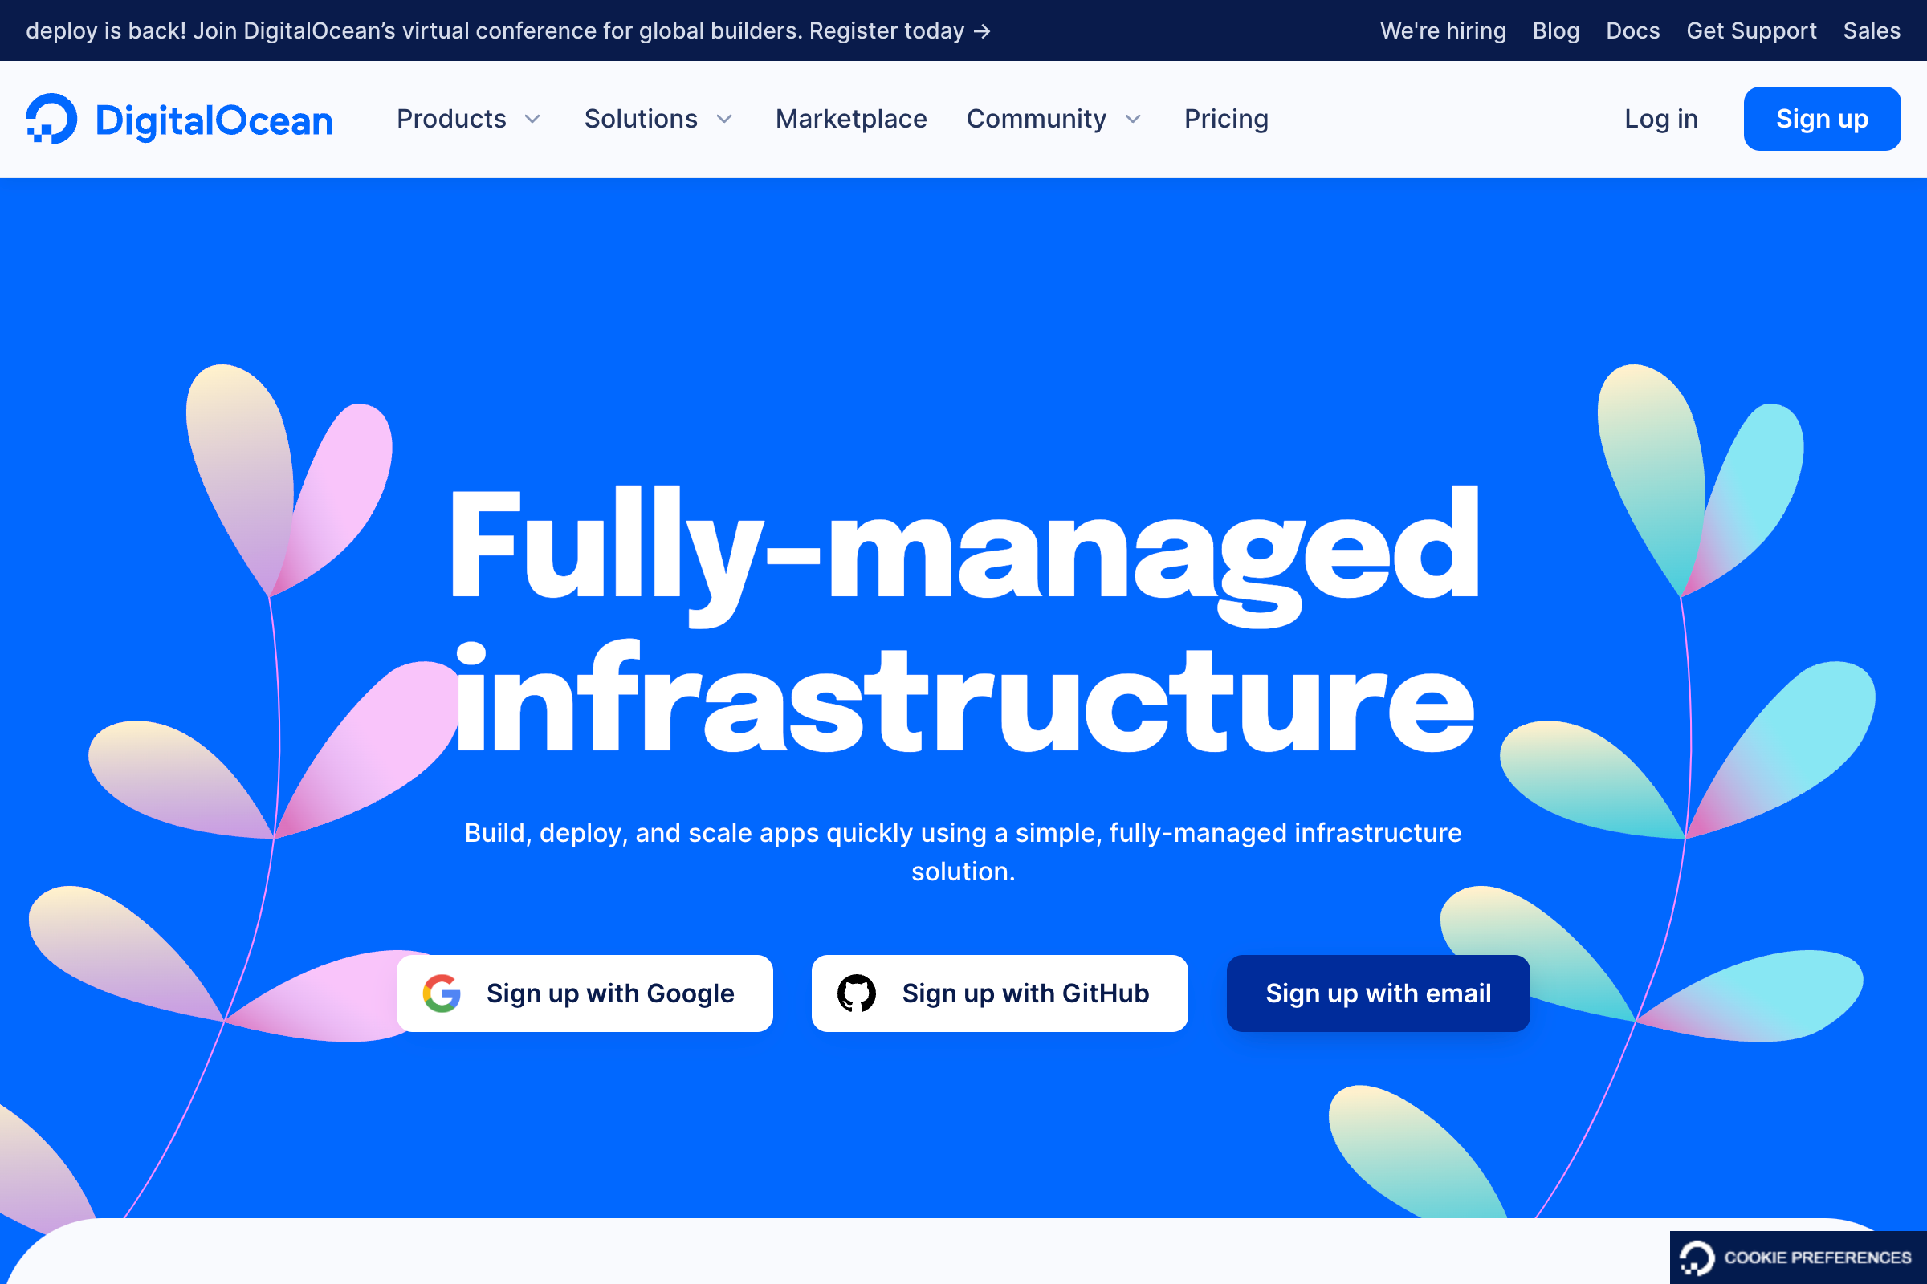
Task: Click the Cookie Preferences DigitalOcean icon
Action: point(1697,1258)
